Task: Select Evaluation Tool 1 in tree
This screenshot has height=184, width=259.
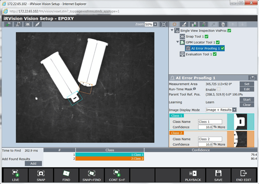Action: pyautogui.click(x=199, y=54)
